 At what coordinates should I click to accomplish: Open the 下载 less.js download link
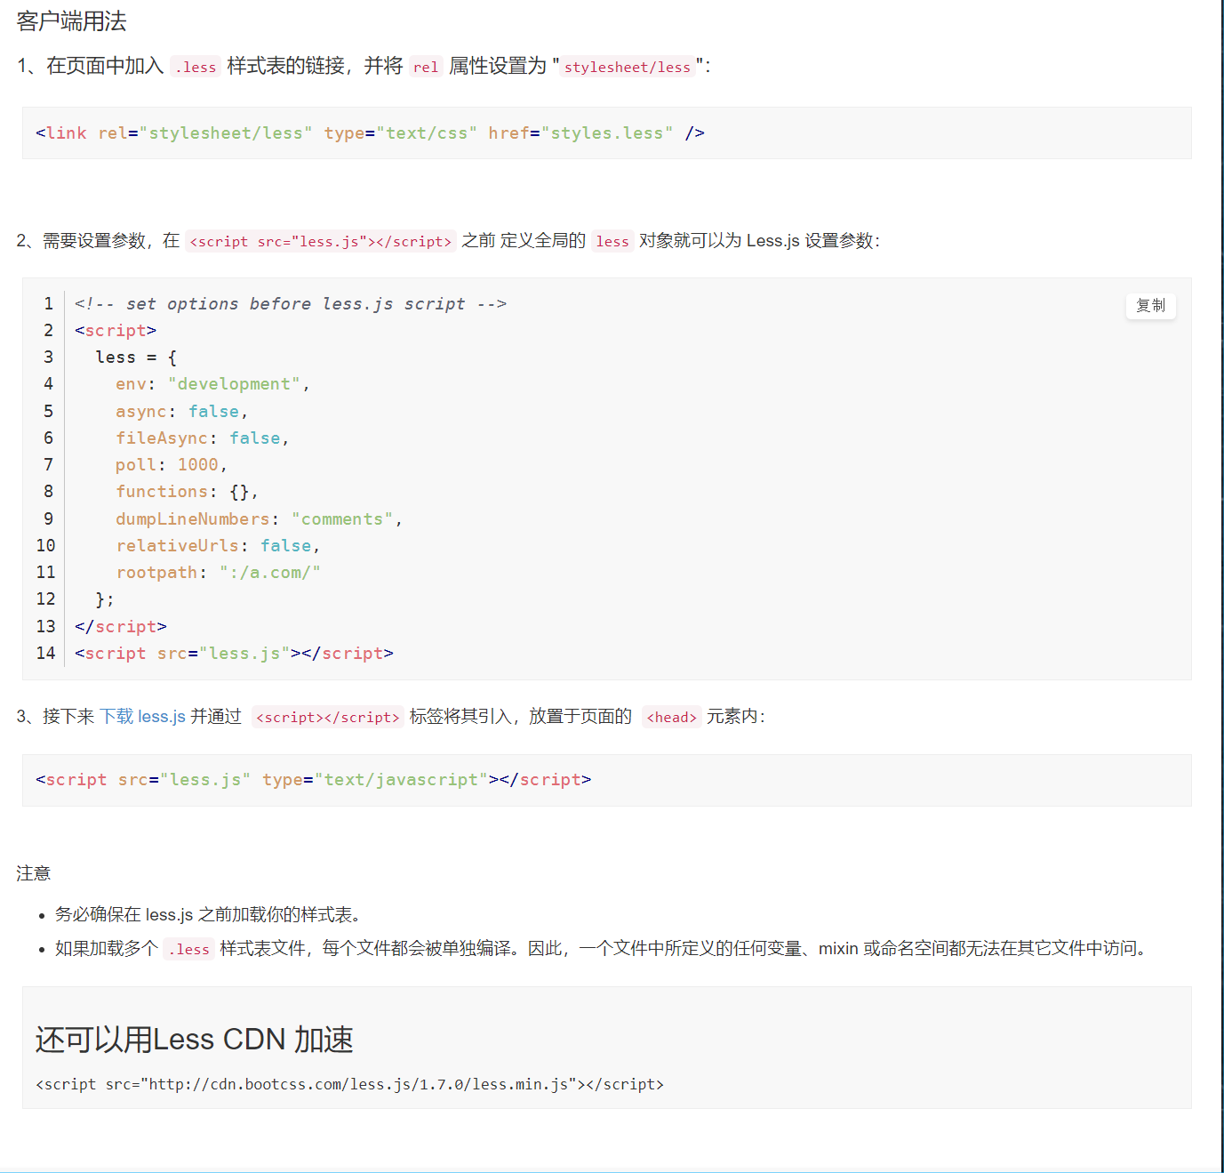point(143,716)
